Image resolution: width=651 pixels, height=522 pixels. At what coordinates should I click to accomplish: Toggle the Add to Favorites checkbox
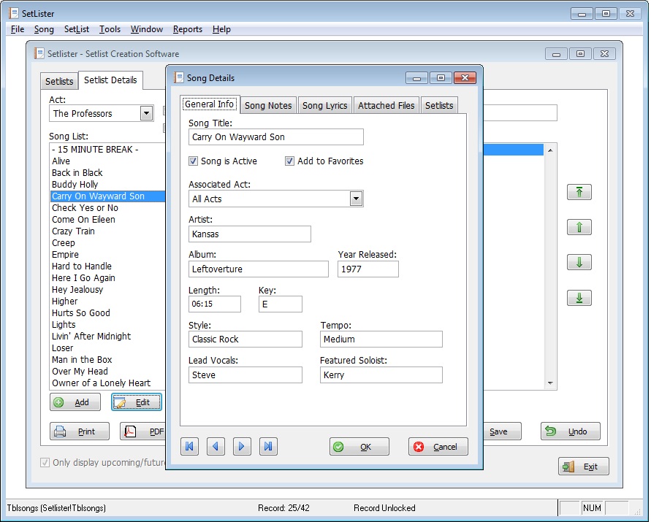(x=290, y=161)
